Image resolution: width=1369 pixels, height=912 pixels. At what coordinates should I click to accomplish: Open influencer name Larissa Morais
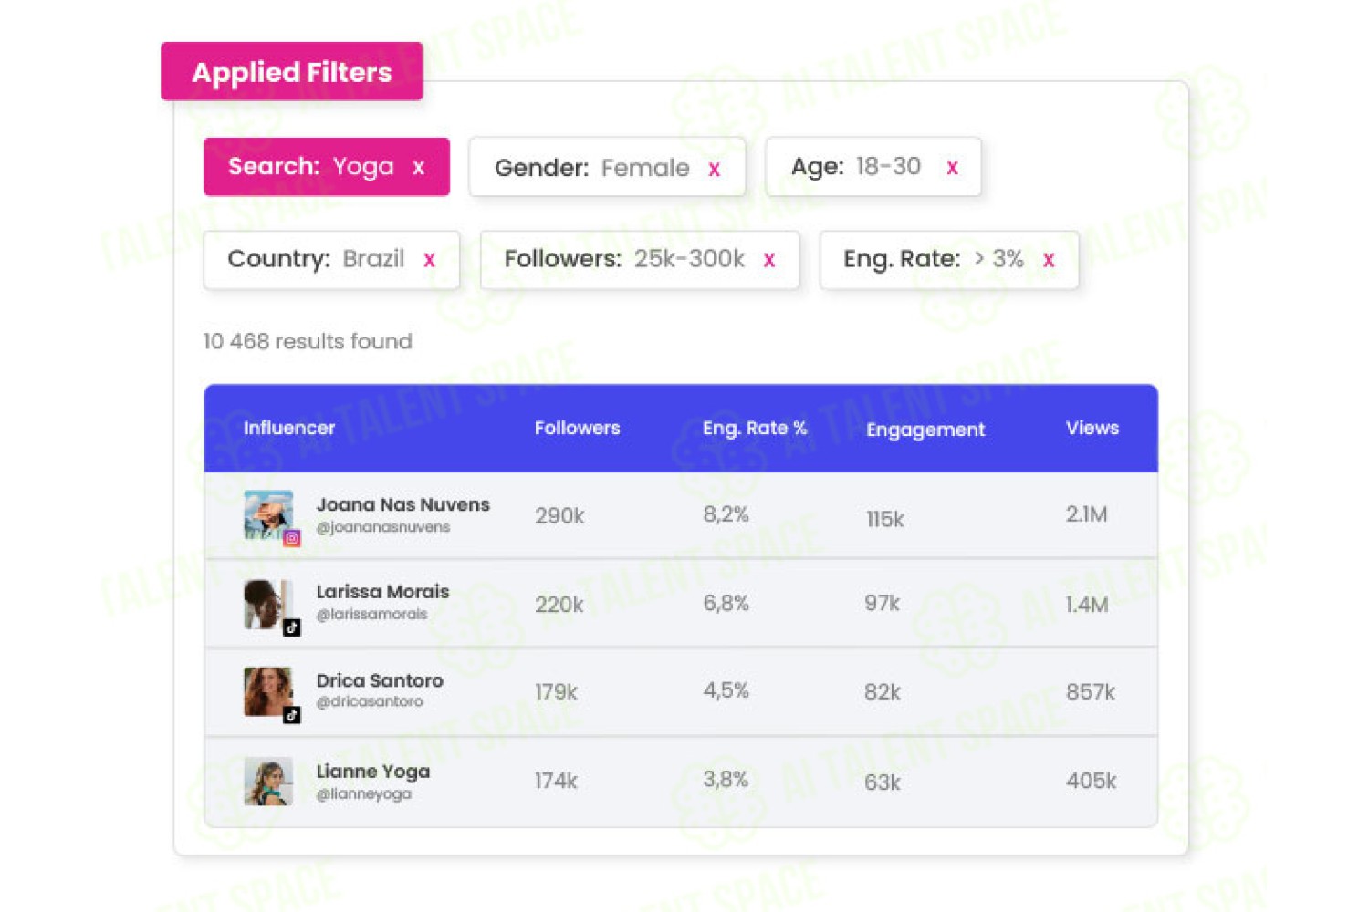(x=382, y=592)
